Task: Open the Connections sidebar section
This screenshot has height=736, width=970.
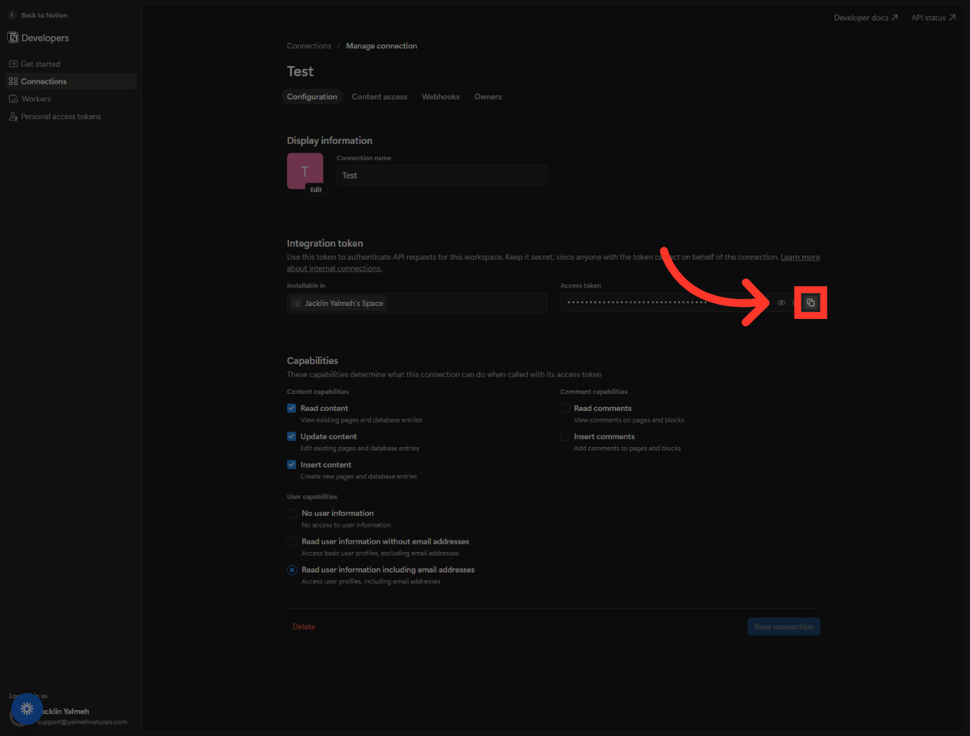Action: pos(70,82)
